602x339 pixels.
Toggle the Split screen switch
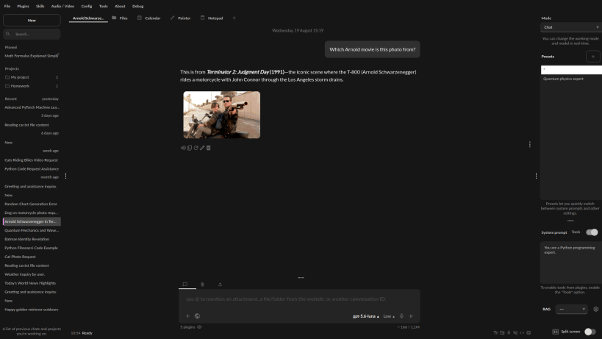pyautogui.click(x=590, y=332)
